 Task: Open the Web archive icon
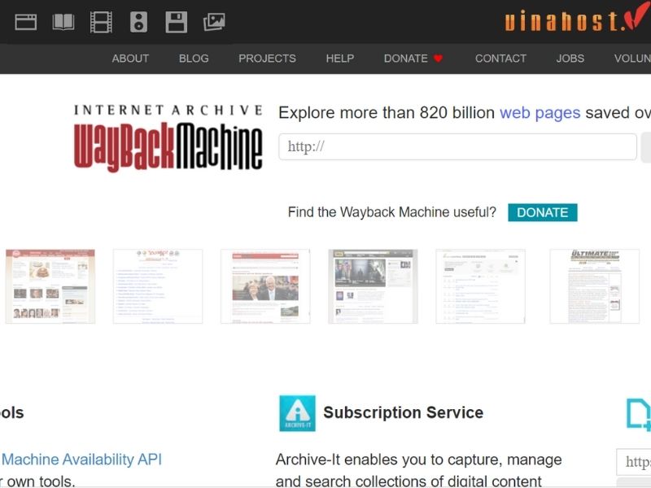26,22
